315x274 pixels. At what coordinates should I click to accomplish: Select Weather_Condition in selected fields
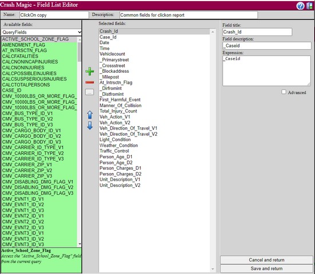click(154, 146)
